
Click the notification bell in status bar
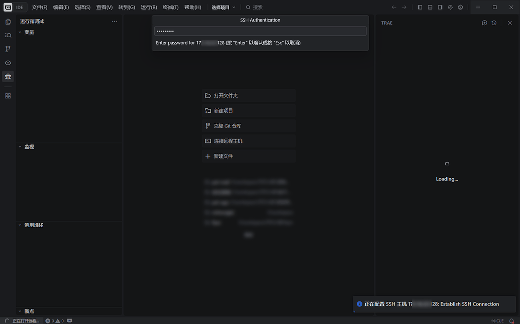(511, 320)
